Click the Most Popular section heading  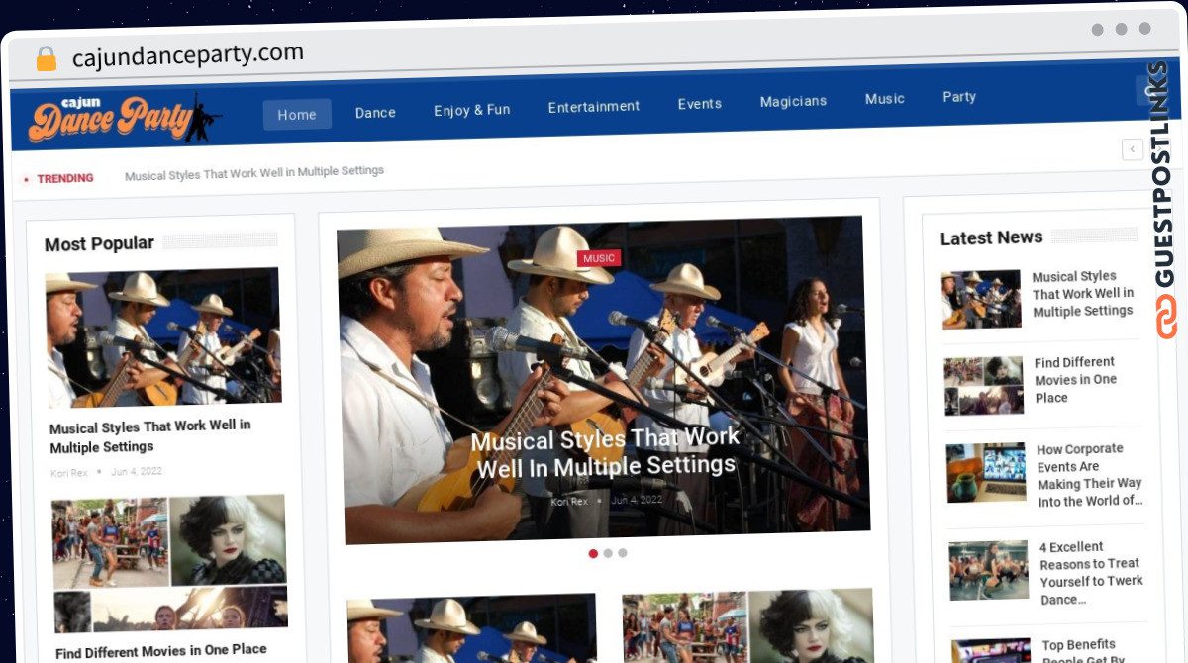tap(99, 243)
